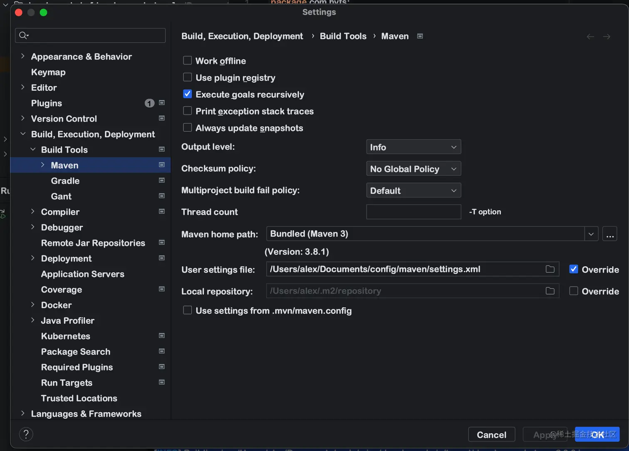Click the project-level icon next to Plugins
Image resolution: width=629 pixels, height=451 pixels.
(162, 103)
